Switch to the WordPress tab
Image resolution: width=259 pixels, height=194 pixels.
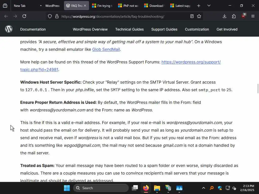click(x=50, y=6)
